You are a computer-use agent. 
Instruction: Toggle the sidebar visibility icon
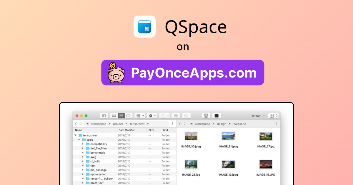pyautogui.click(x=104, y=115)
